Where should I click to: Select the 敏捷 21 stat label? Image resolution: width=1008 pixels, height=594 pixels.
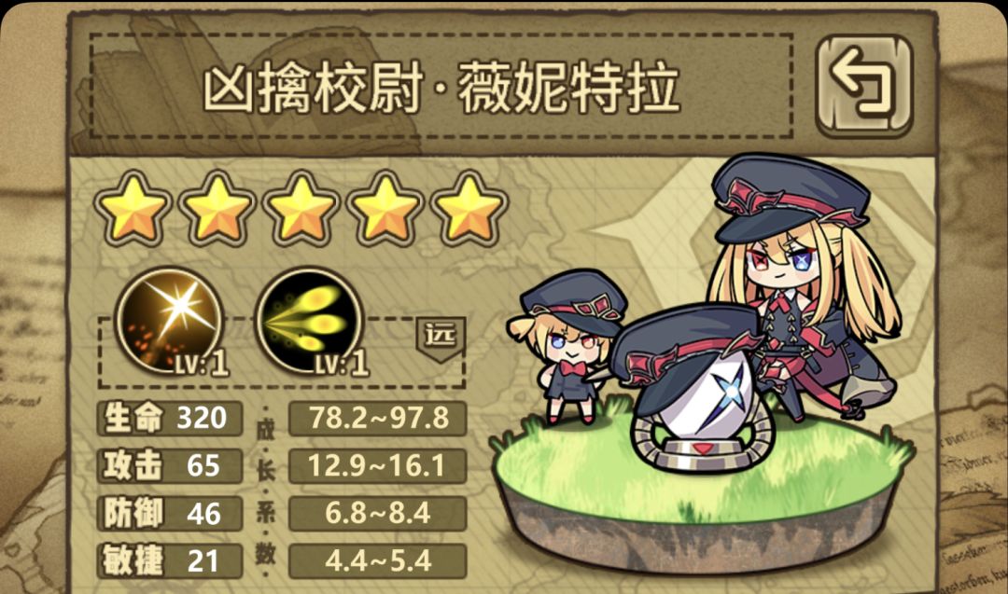[x=170, y=561]
